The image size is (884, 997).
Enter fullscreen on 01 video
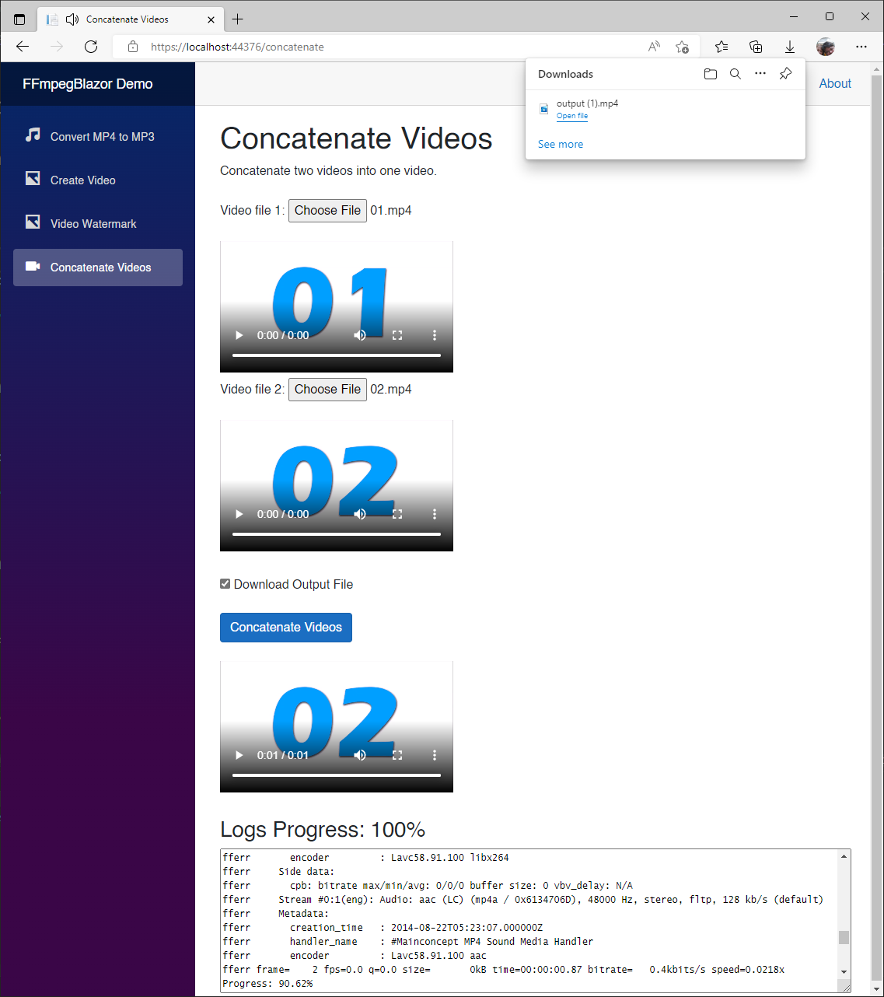click(397, 335)
